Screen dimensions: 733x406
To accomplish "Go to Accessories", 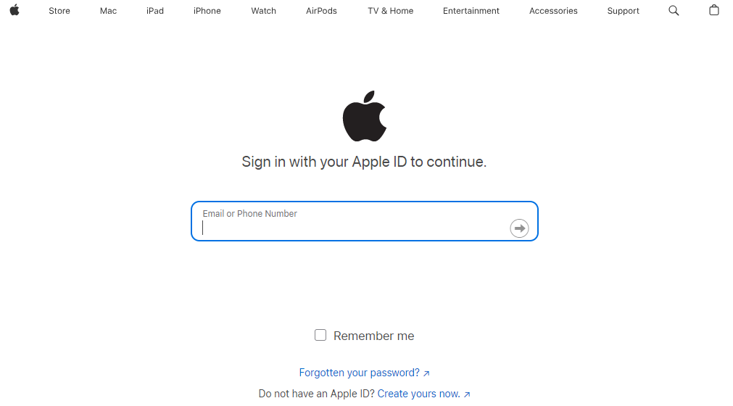I will tap(553, 11).
